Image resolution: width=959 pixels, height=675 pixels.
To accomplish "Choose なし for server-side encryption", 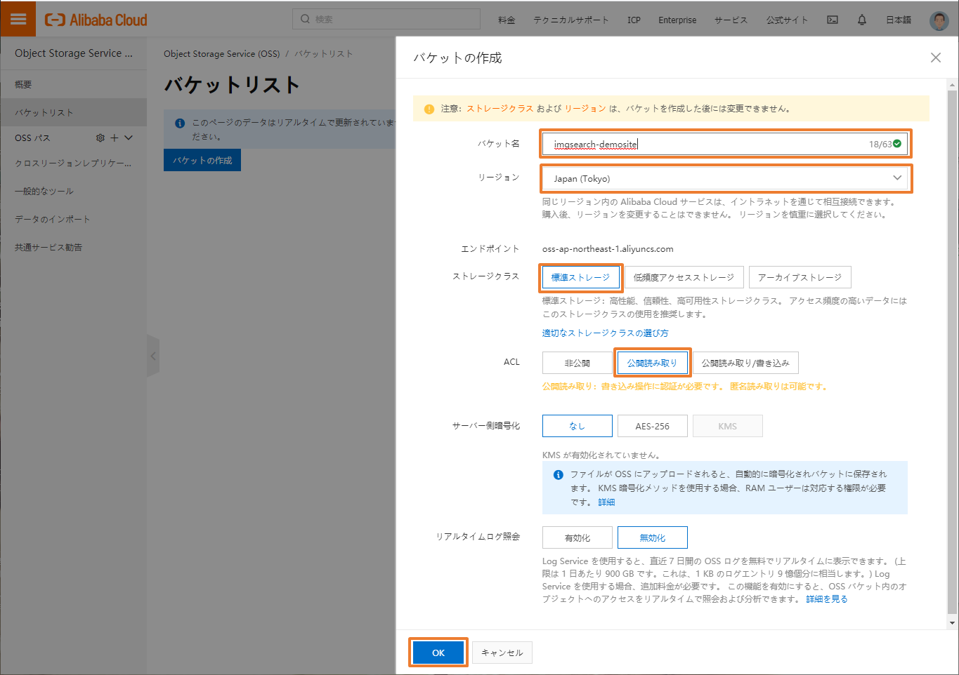I will [578, 427].
